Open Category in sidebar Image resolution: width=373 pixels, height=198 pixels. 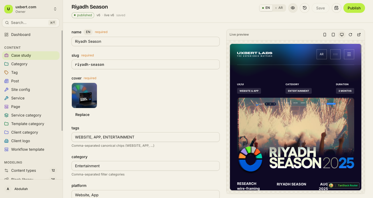31,64
